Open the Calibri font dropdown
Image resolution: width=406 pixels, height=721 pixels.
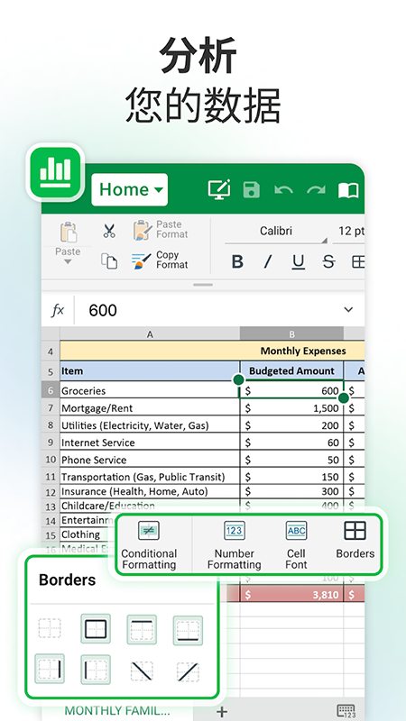[276, 232]
